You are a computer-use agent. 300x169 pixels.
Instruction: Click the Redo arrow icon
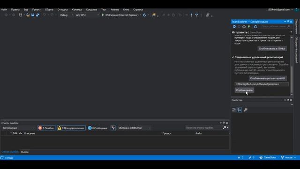click(52, 15)
